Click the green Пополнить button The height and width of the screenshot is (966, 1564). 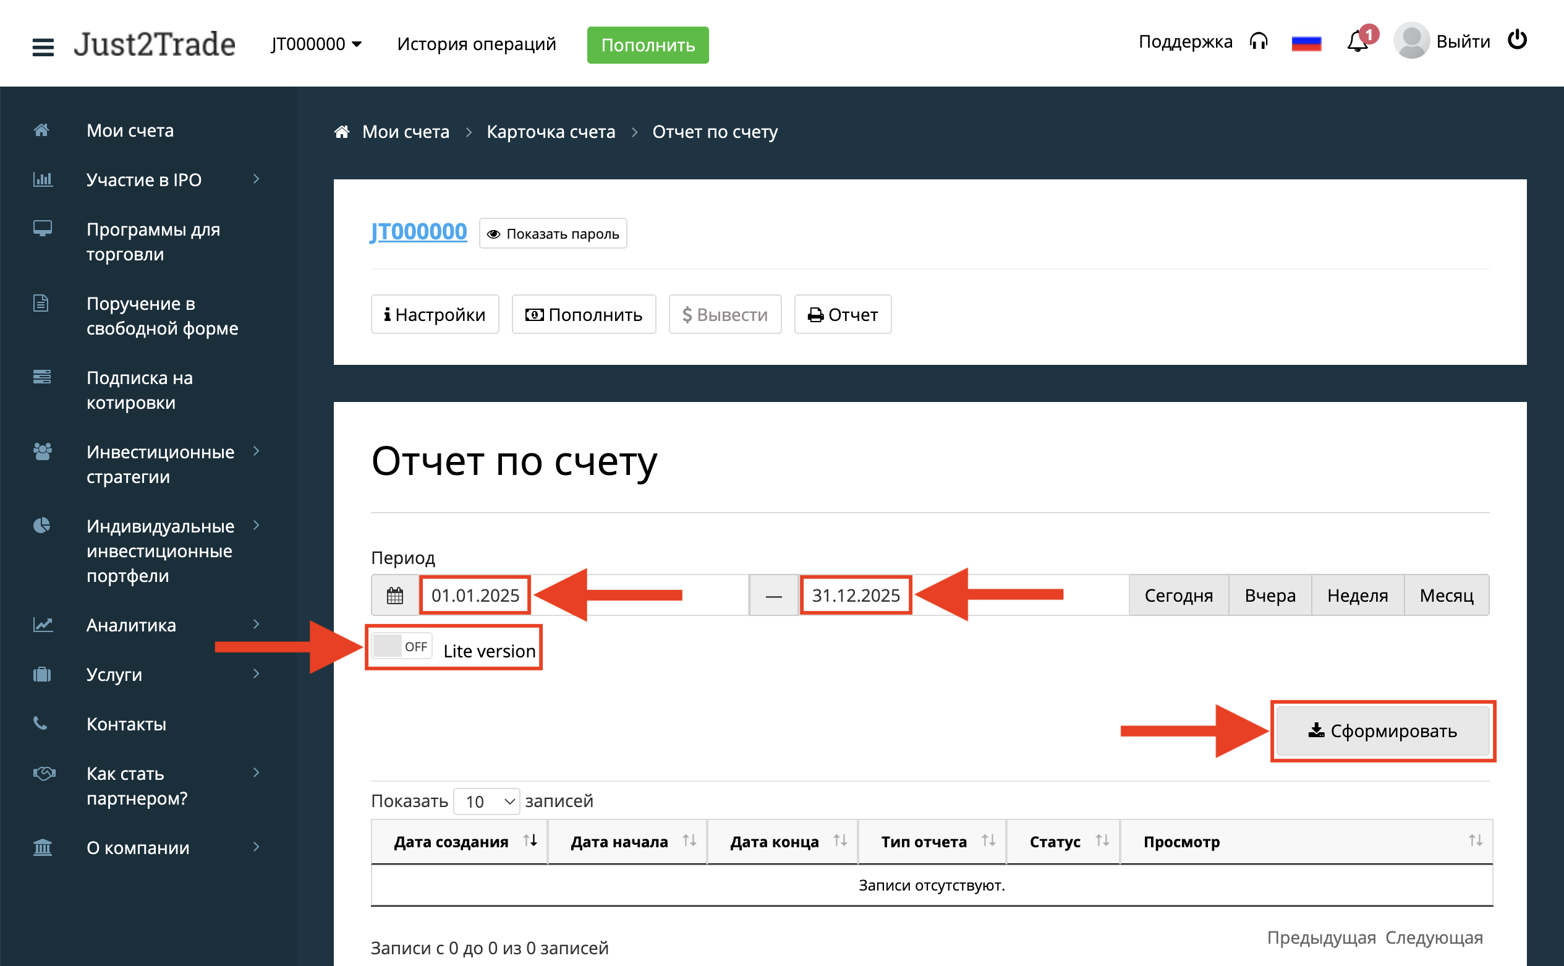point(648,45)
